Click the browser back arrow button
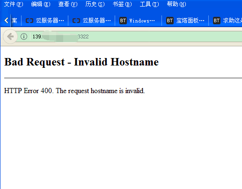The image size is (242, 189). click(10, 36)
